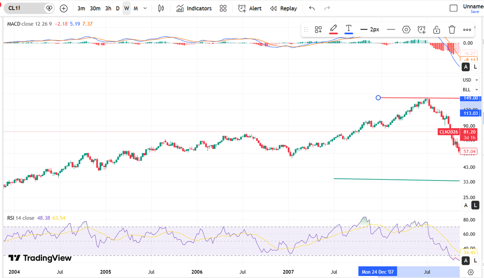Image resolution: width=484 pixels, height=278 pixels.
Task: Expand the timeframe interval dropdown arrow
Action: click(145, 8)
